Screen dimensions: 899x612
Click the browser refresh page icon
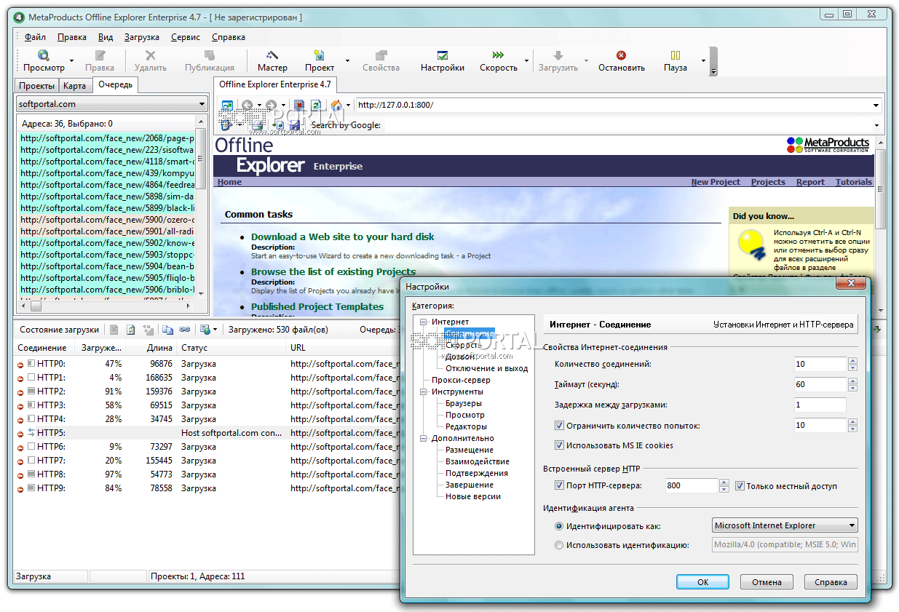pyautogui.click(x=316, y=106)
